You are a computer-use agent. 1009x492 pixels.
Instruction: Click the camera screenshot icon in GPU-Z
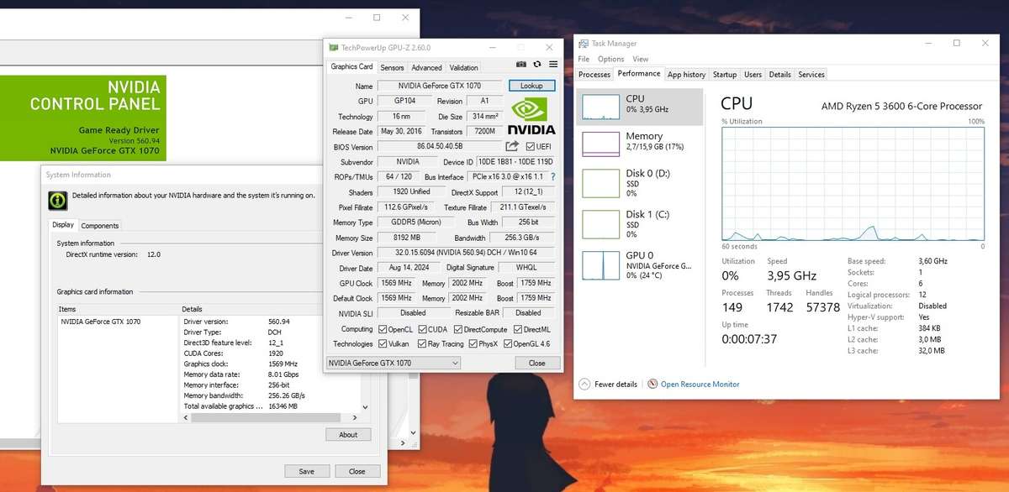(520, 65)
